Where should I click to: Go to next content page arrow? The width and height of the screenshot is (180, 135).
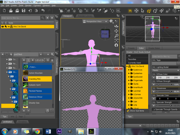click(x=32, y=60)
